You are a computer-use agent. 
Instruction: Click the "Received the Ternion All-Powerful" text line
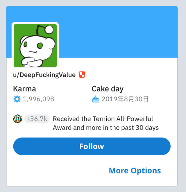[x=103, y=119]
